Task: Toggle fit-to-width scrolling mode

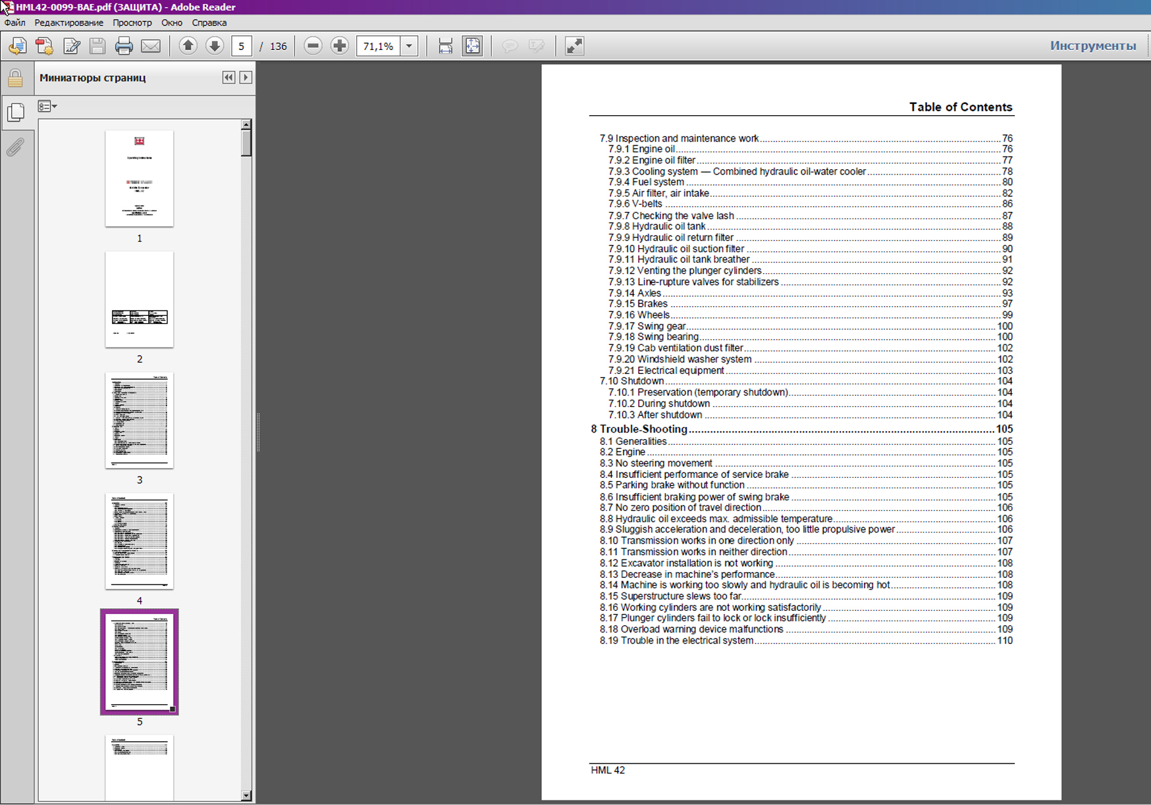Action: tap(446, 46)
